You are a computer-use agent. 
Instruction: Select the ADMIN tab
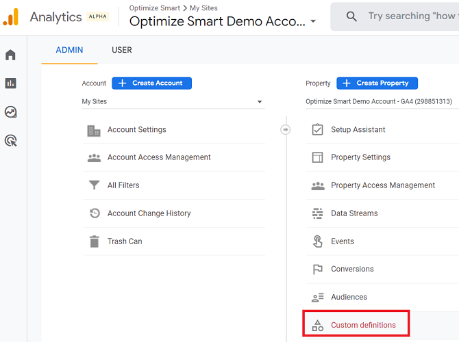tap(69, 50)
